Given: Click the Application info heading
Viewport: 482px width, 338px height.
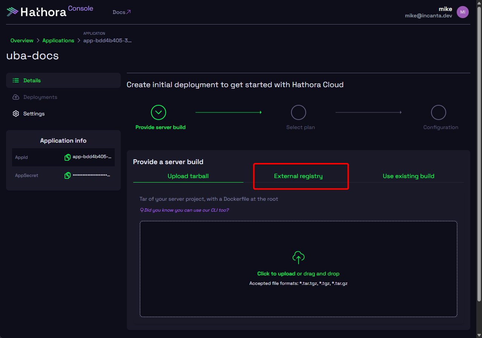Looking at the screenshot, I should (63, 141).
